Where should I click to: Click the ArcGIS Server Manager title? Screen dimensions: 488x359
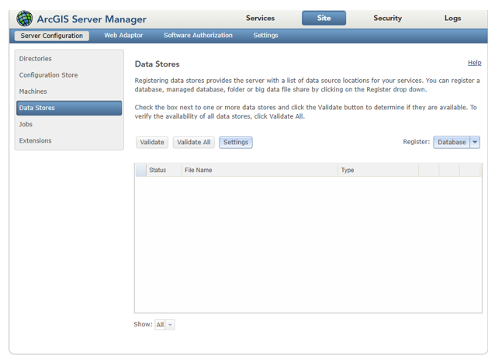[x=92, y=19]
